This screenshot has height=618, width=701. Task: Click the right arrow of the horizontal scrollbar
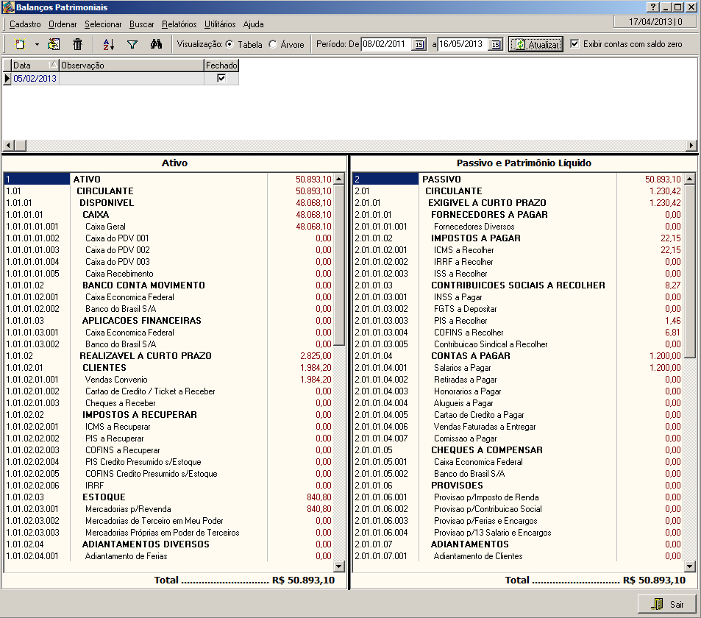coord(691,146)
